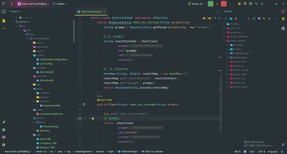Toggle Maven Offline Mode icon
287x154 pixels.
coord(259,18)
